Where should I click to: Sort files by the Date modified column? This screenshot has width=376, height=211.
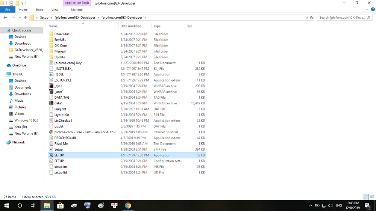coord(131,26)
